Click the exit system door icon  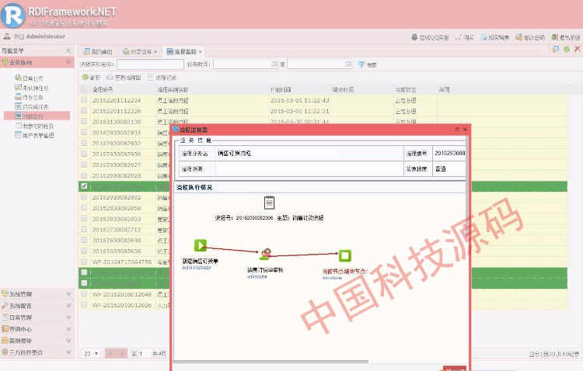[554, 37]
